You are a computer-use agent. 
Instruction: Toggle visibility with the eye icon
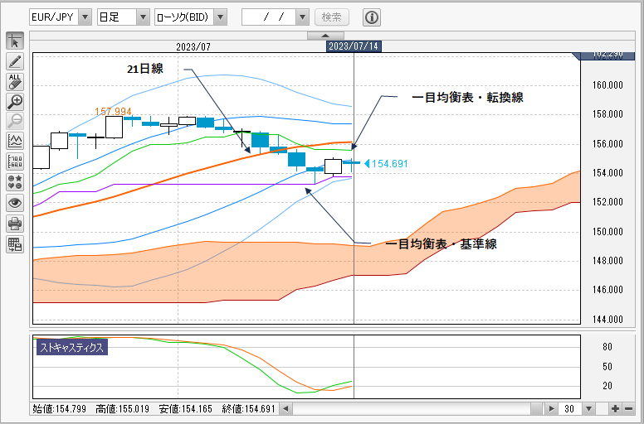click(x=15, y=203)
